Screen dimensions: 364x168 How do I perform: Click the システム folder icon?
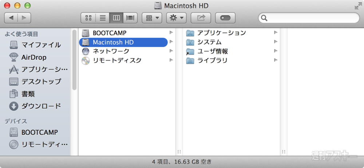[190, 42]
